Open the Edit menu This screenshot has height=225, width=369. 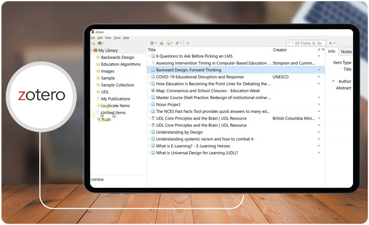click(x=100, y=38)
